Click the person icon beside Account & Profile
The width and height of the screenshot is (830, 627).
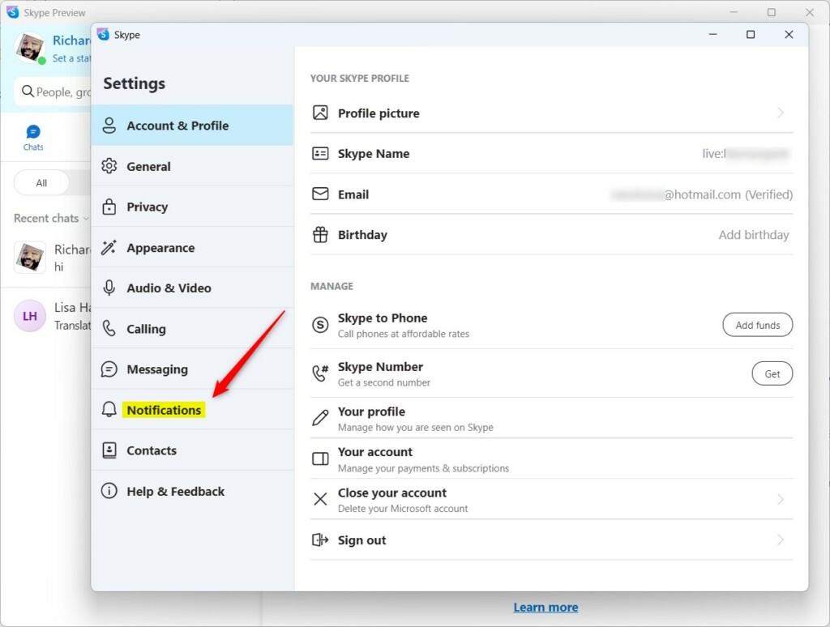point(109,126)
